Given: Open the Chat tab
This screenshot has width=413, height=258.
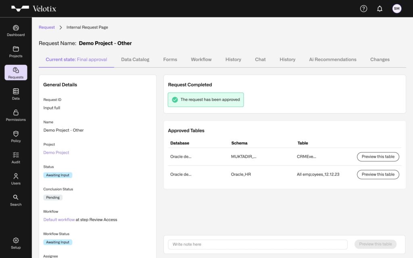Looking at the screenshot, I should pos(260,60).
